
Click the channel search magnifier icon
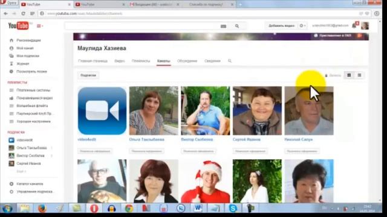tap(230, 61)
